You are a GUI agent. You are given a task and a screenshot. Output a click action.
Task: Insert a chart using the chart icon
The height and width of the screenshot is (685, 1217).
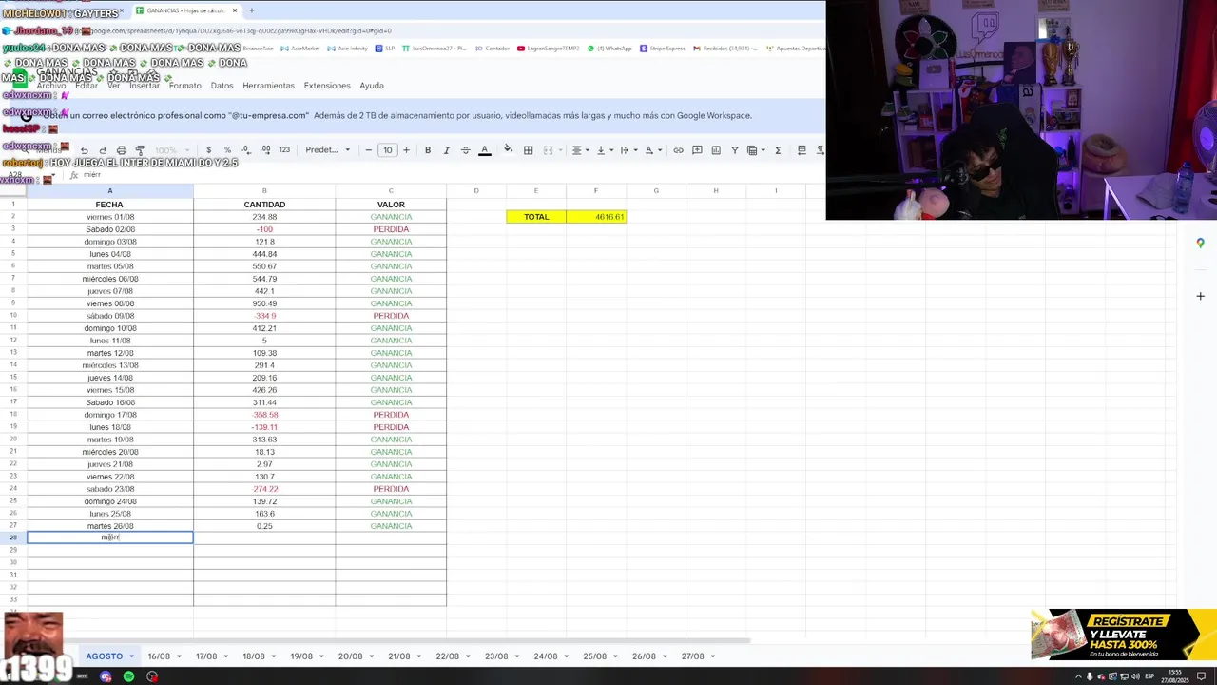[x=716, y=150]
